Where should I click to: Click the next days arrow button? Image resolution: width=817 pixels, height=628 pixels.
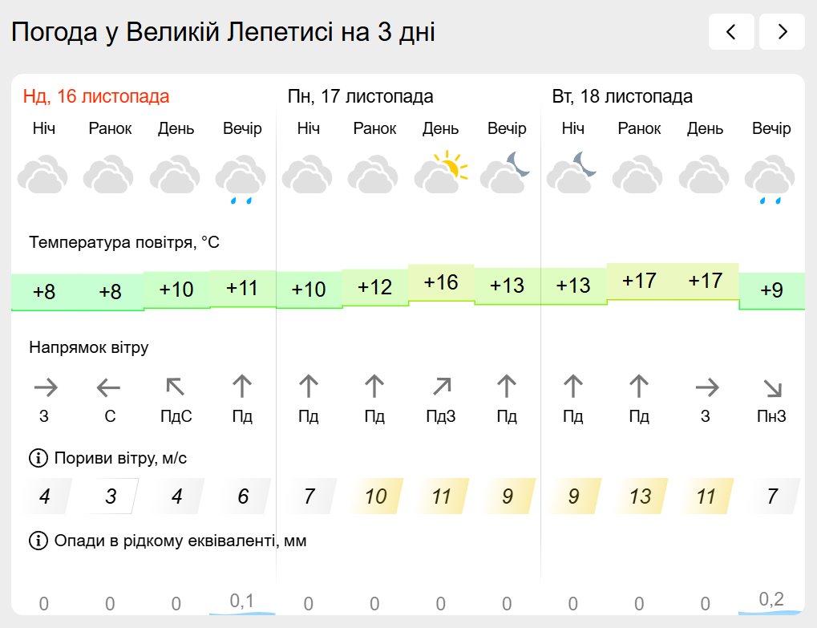pos(782,32)
